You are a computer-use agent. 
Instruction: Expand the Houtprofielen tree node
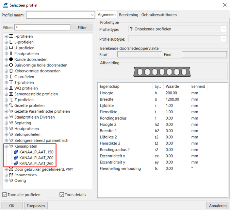click(x=6, y=129)
